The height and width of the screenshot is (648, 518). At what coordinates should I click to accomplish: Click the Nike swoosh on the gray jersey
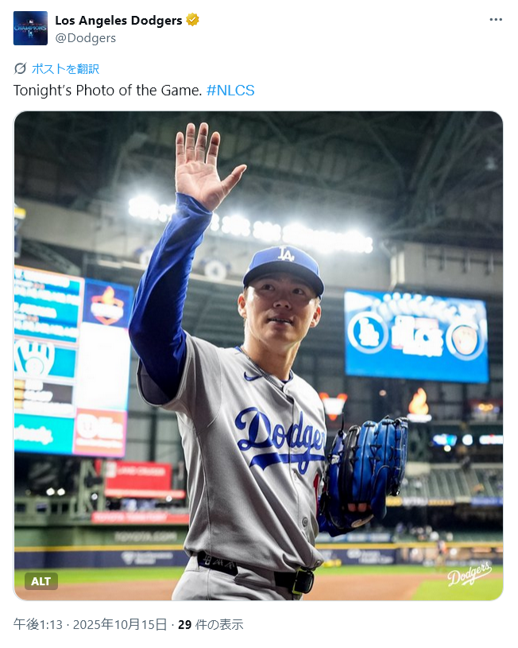coord(253,376)
